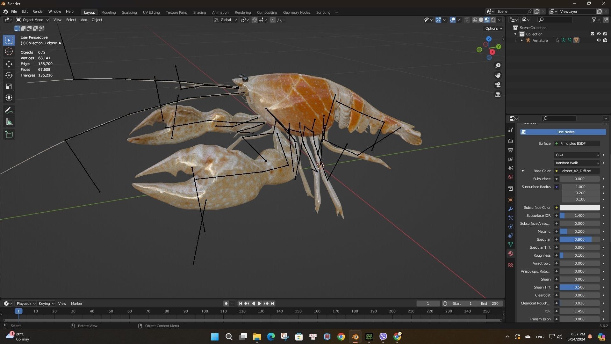The height and width of the screenshot is (344, 611).
Task: Open the Particles properties tab
Action: click(511, 218)
